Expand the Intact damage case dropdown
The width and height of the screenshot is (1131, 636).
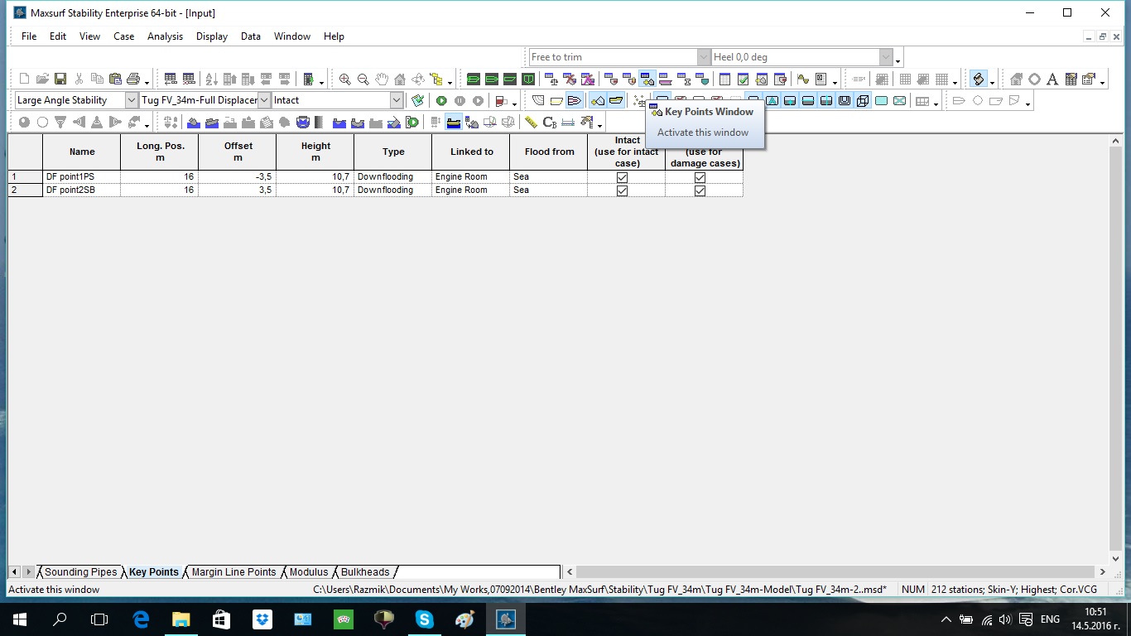pos(396,100)
